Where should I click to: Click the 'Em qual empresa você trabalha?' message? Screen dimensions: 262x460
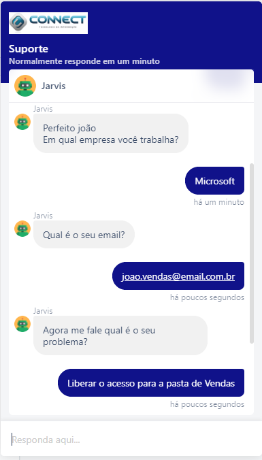(111, 140)
